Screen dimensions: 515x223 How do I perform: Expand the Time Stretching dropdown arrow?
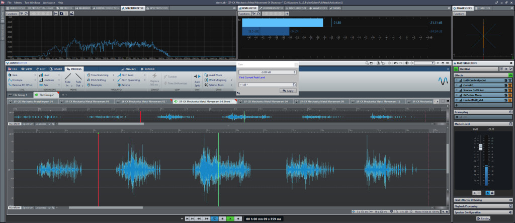[x=113, y=75]
